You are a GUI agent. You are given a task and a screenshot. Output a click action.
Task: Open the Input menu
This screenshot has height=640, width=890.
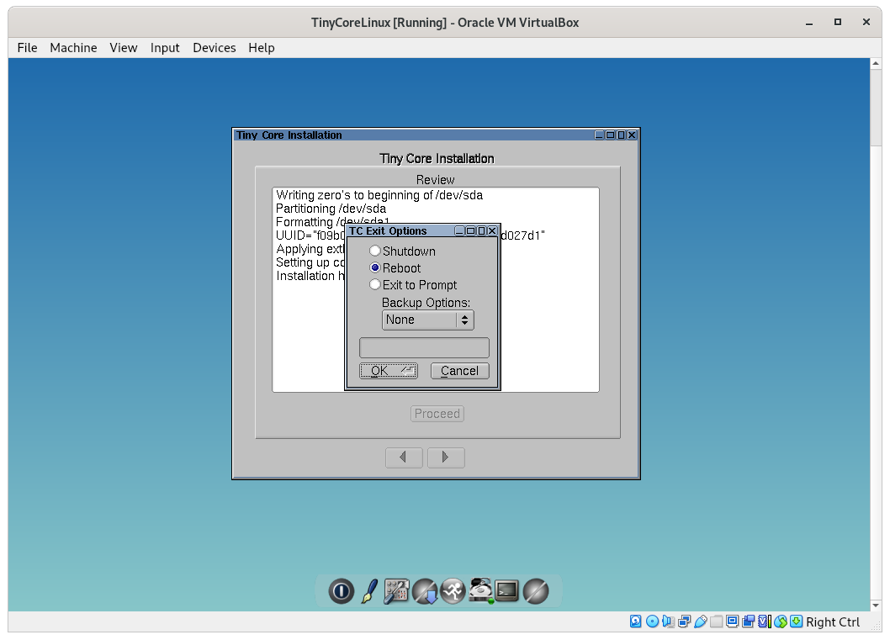(x=165, y=48)
